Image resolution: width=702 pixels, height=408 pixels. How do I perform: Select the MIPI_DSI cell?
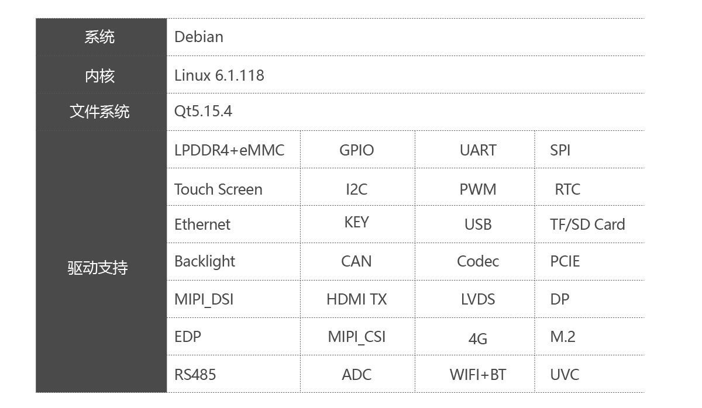[204, 299]
